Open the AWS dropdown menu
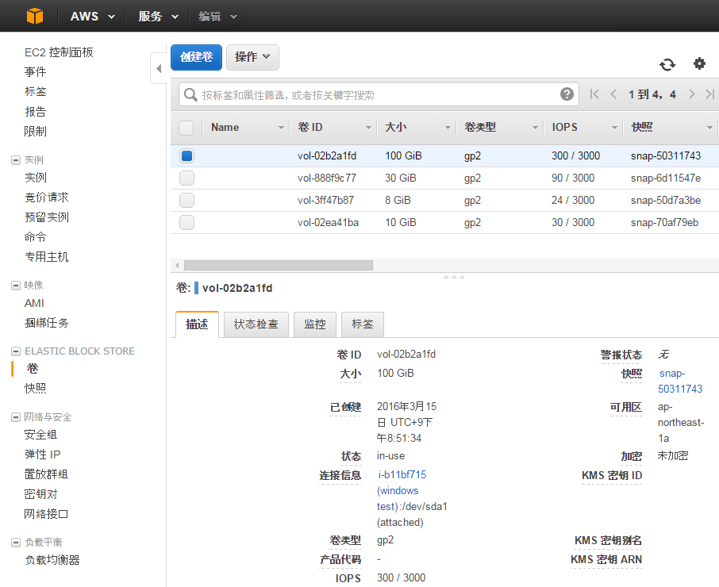Viewport: 719px width, 587px height. click(92, 17)
